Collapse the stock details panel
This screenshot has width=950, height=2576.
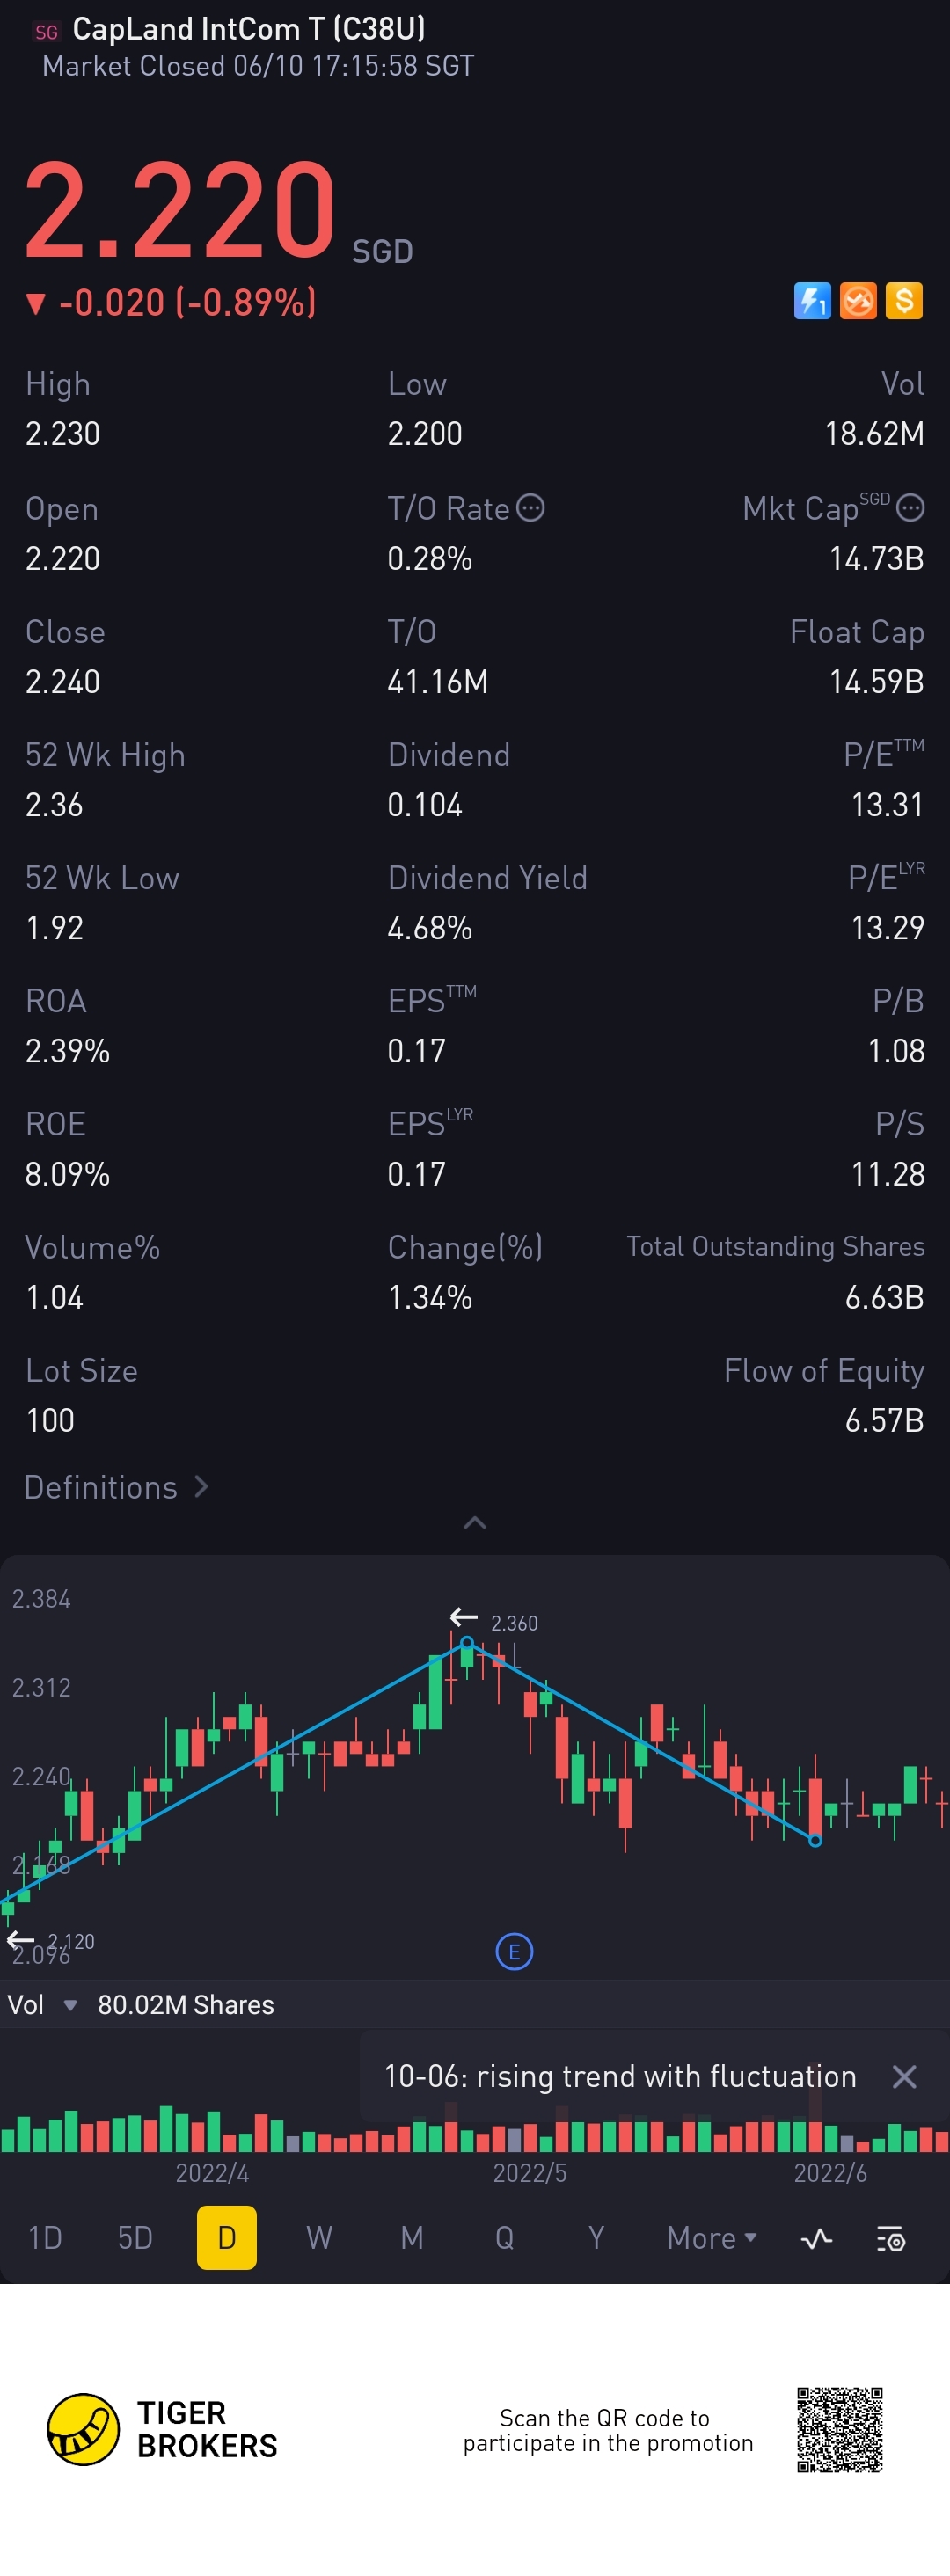(x=475, y=1523)
